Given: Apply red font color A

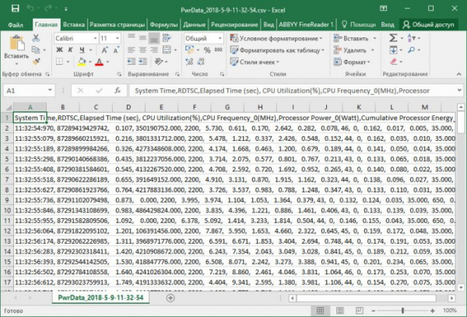Looking at the screenshot, I should 99,62.
